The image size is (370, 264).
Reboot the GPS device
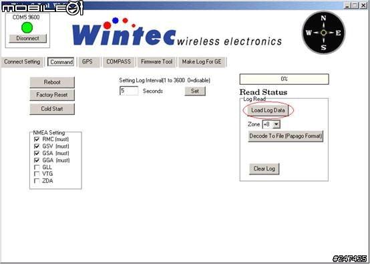pos(52,82)
